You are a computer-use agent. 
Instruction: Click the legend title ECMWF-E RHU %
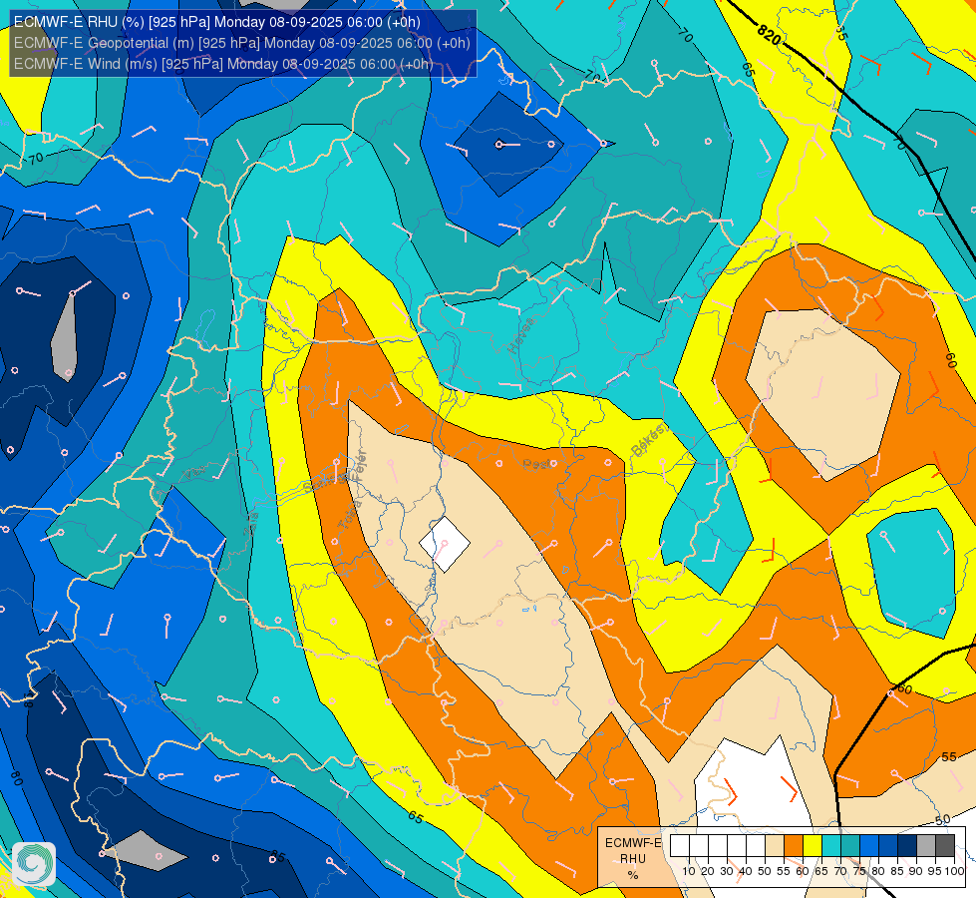[633, 859]
